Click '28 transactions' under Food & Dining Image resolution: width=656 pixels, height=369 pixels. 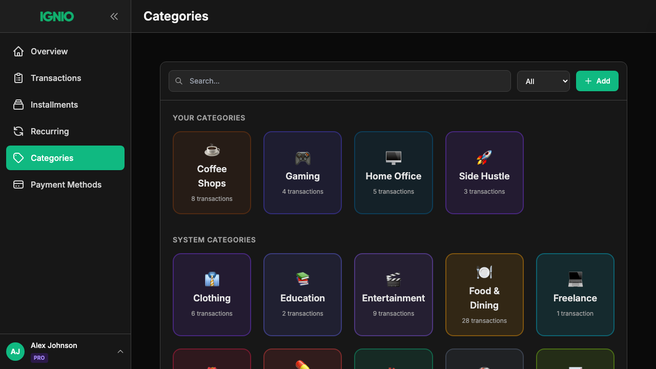pos(484,321)
